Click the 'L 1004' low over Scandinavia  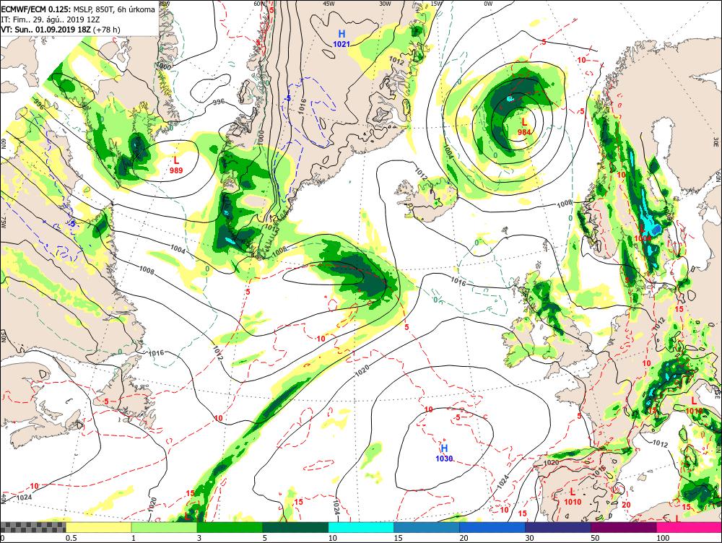643,233
